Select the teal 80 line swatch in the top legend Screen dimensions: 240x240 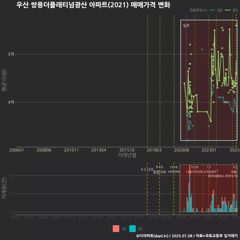(212, 10)
